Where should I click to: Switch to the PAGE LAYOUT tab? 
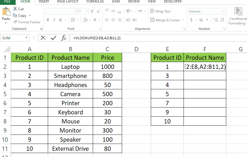coord(68,2)
